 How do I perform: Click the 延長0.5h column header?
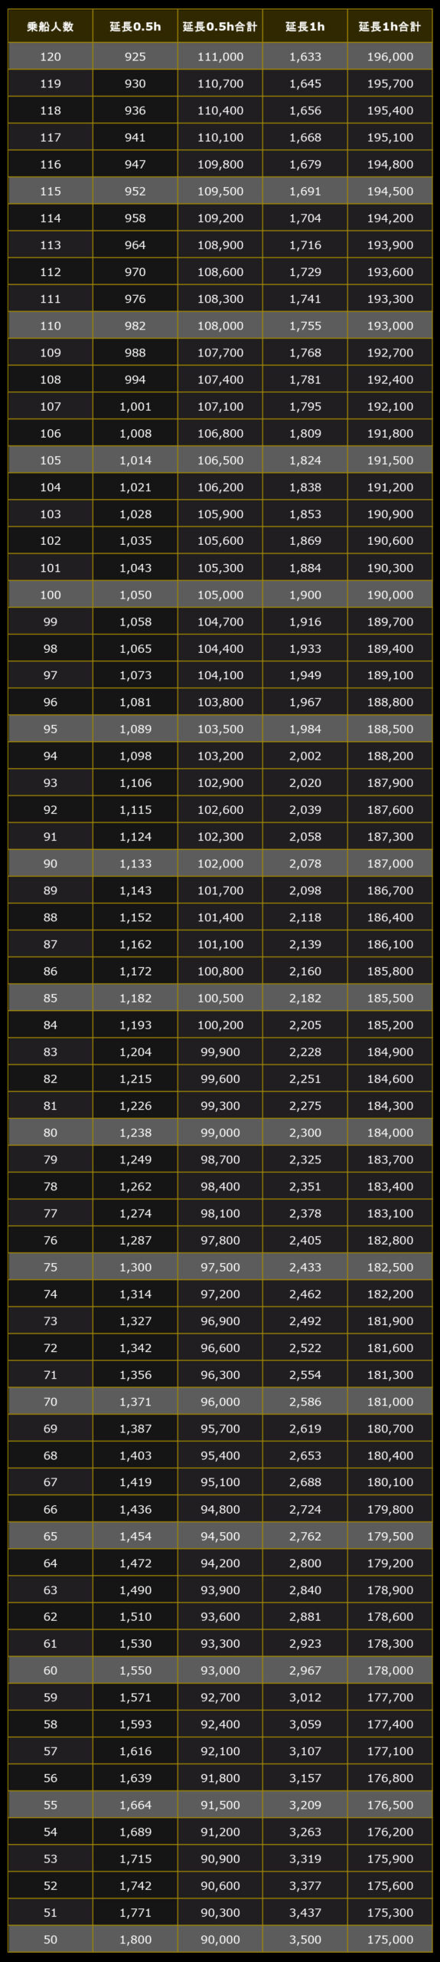(135, 27)
